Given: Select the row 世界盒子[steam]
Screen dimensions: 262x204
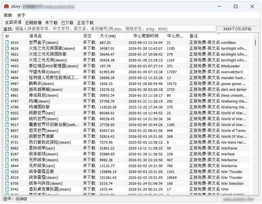Looking at the screenshot, I should tap(127, 42).
